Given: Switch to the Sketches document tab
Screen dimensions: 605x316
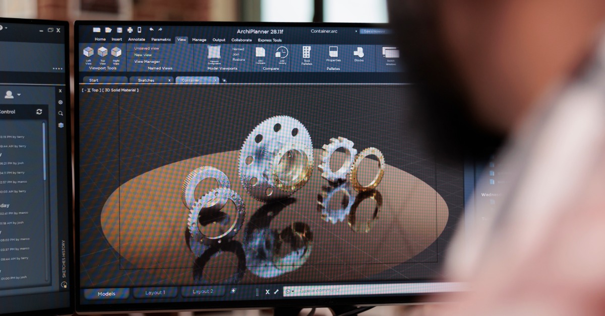Looking at the screenshot, I should [152, 80].
